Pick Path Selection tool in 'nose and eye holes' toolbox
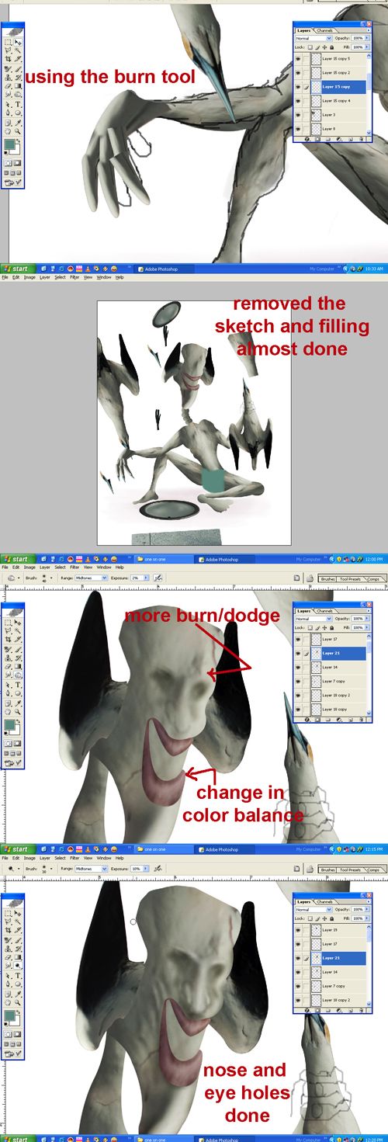 pos(8,975)
